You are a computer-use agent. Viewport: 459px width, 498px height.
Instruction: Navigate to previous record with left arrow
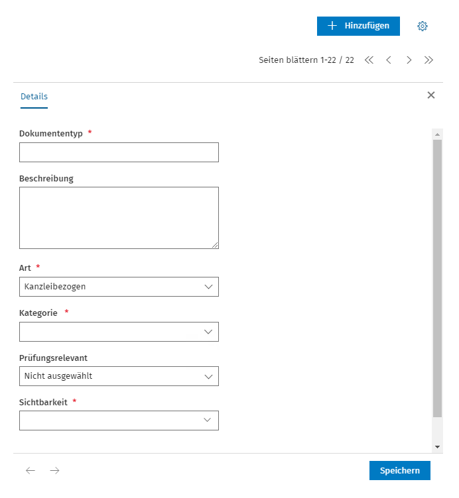31,470
